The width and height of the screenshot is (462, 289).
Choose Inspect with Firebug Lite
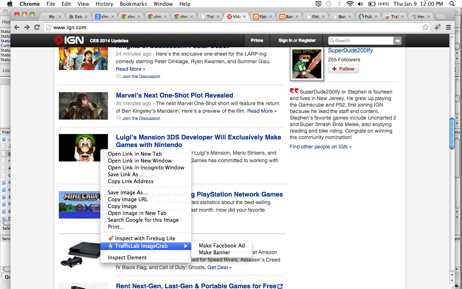tap(145, 238)
